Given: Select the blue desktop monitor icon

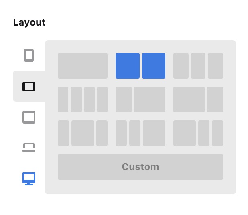Looking at the screenshot, I should click(x=29, y=178).
